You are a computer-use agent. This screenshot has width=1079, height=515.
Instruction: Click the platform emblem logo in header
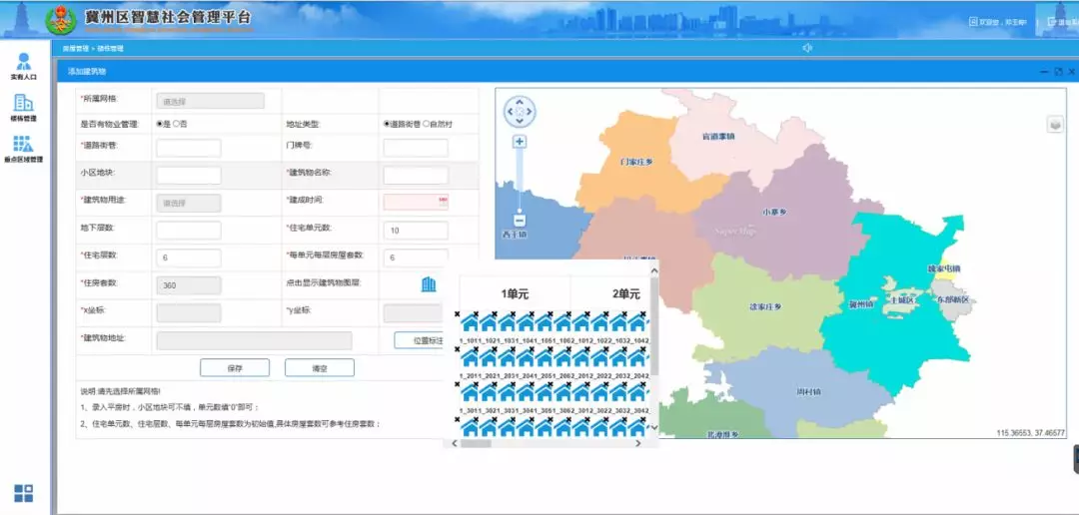61,20
